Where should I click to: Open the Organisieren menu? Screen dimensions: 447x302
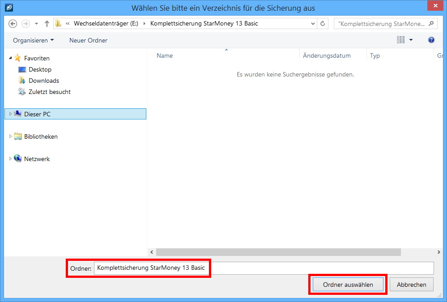point(34,40)
